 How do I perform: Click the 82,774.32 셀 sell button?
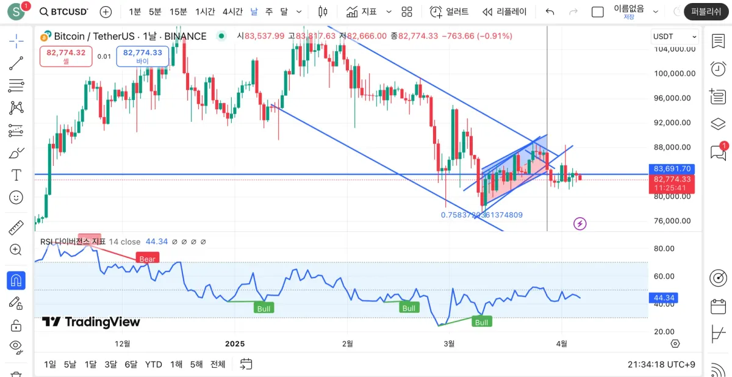66,57
